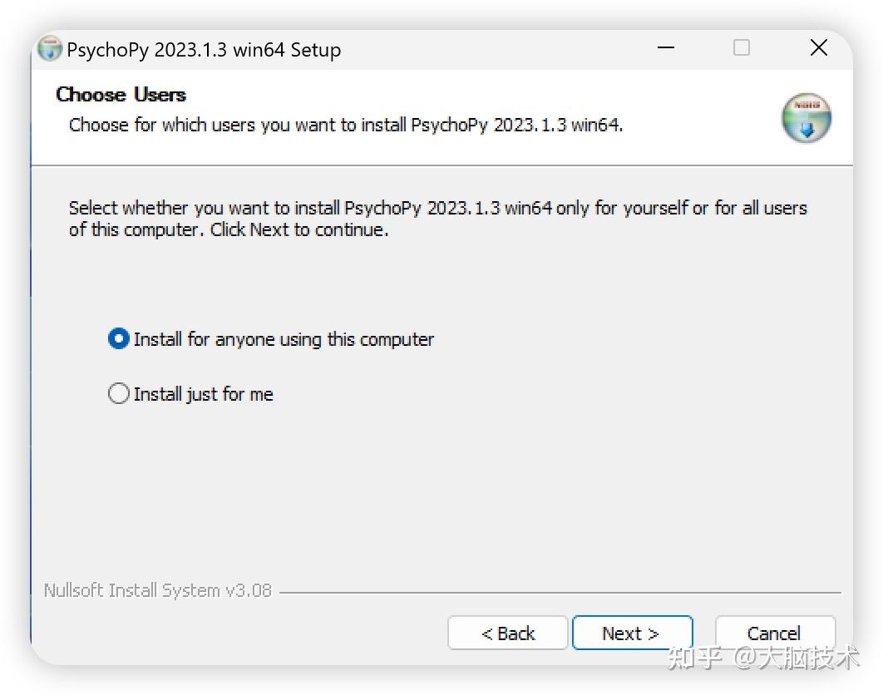The image size is (883, 695).
Task: Click the horizontal line beside Nullsoft branding
Action: (x=559, y=593)
